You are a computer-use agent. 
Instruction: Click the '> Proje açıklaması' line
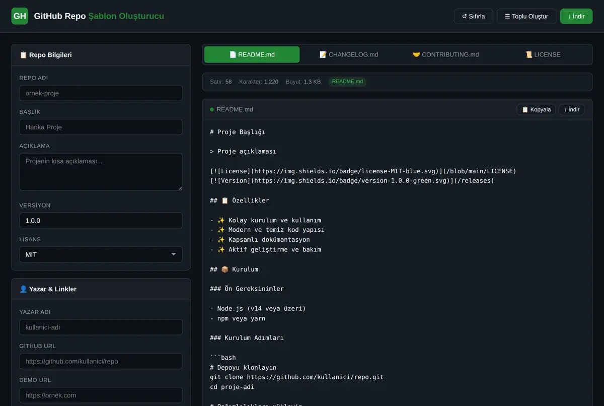[243, 152]
